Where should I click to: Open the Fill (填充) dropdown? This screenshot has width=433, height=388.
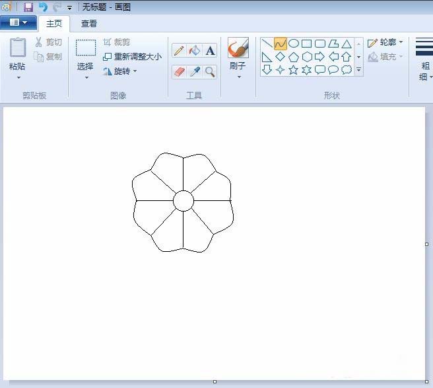pyautogui.click(x=385, y=57)
